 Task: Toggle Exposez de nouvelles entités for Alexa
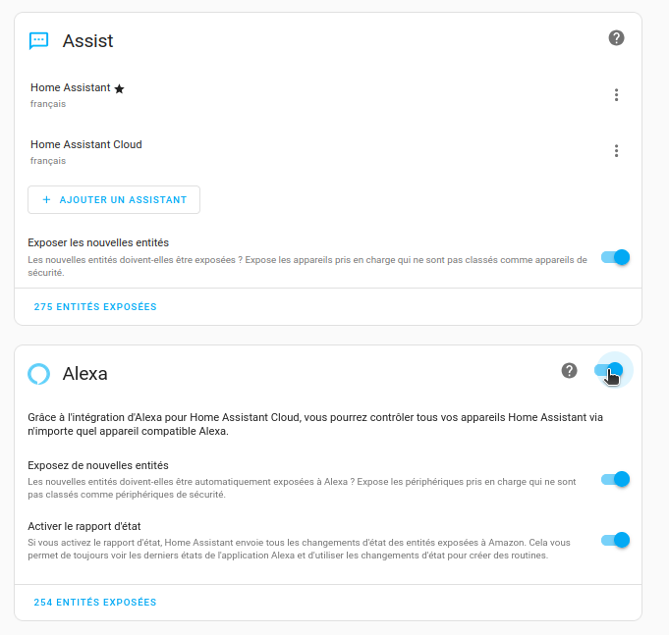(615, 479)
